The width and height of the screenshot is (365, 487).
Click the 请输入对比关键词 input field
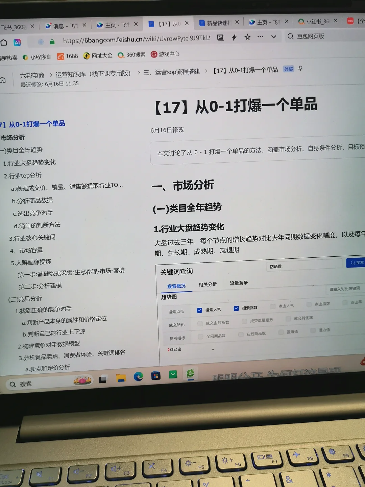pos(345,288)
